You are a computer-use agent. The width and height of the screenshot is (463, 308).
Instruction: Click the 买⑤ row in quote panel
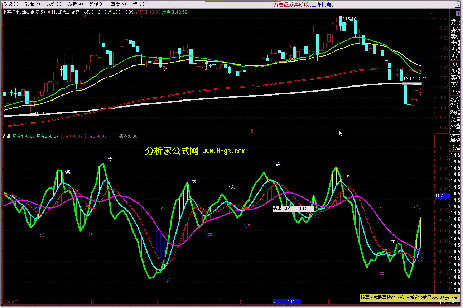(x=456, y=92)
